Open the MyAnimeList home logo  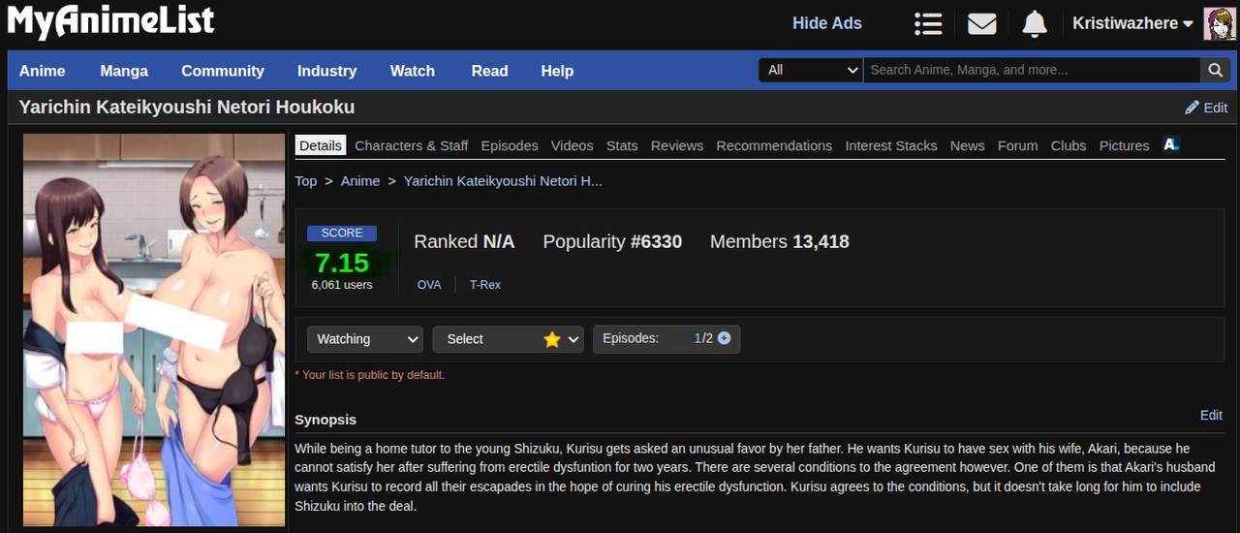[111, 22]
